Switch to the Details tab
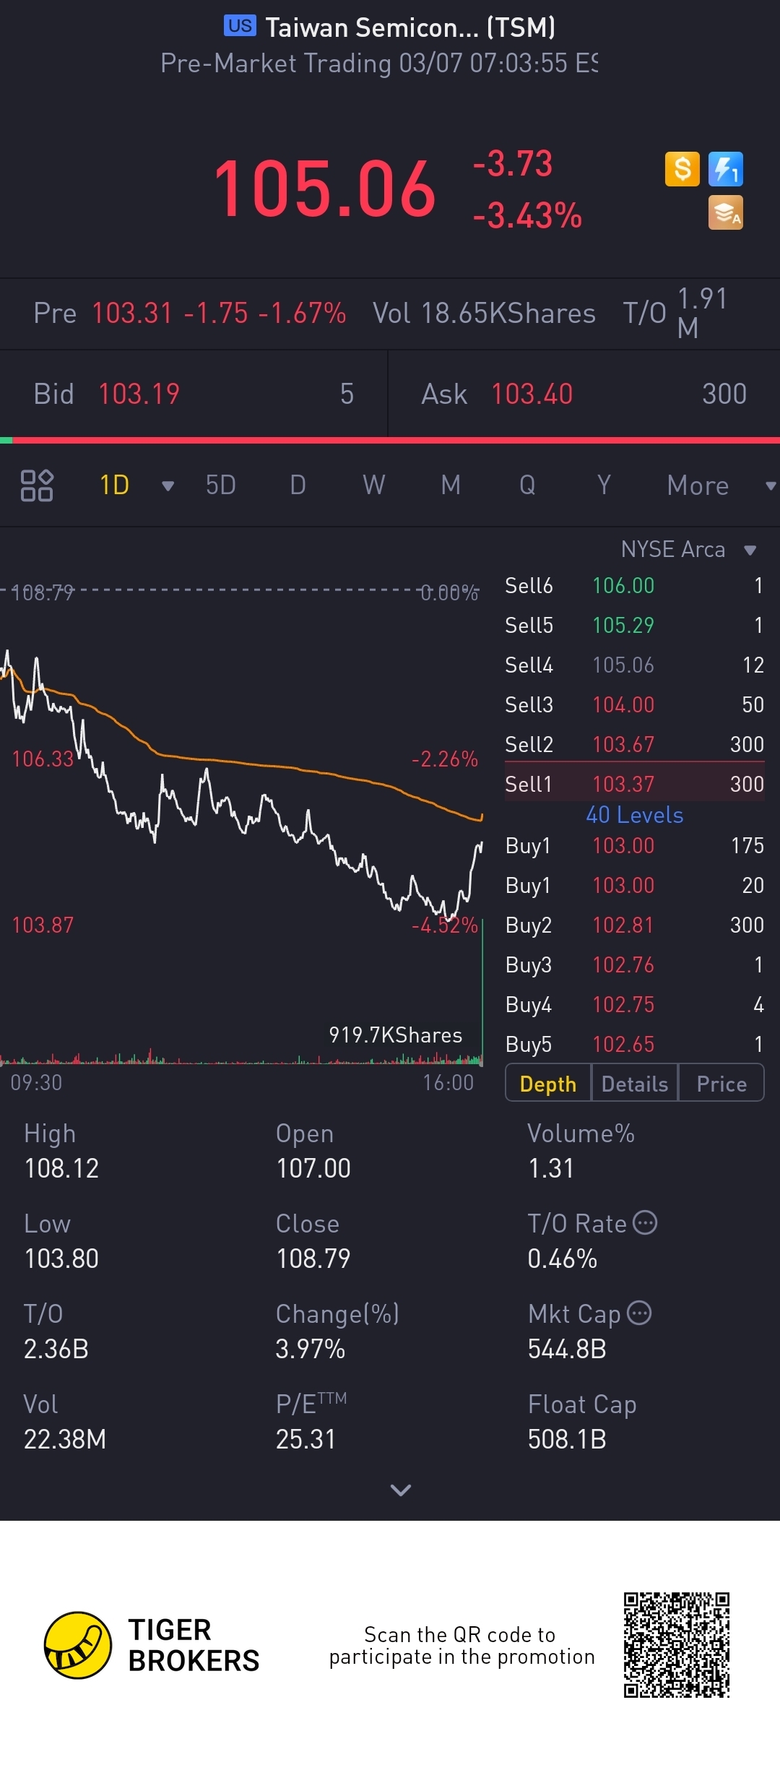 tap(635, 1084)
